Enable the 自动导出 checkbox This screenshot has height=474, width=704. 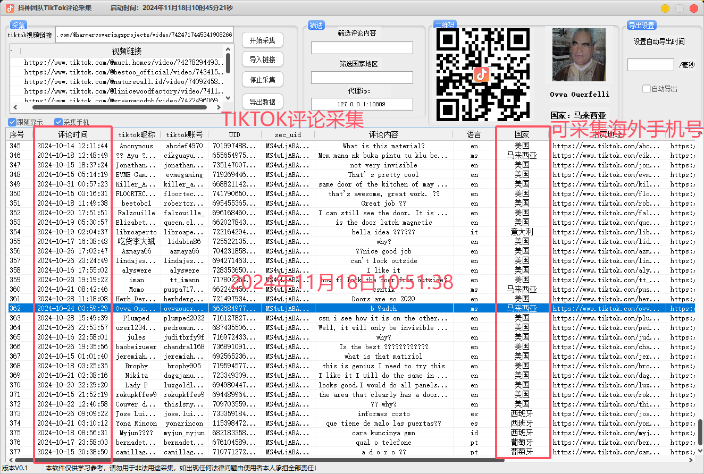click(x=646, y=89)
